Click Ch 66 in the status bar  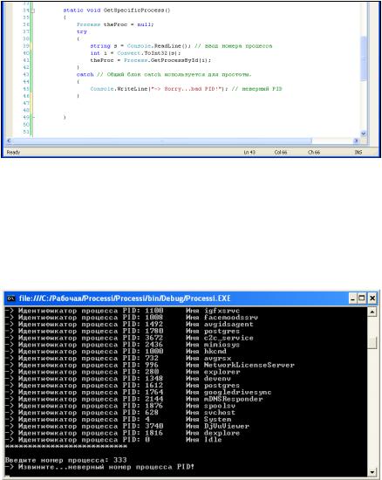point(314,152)
